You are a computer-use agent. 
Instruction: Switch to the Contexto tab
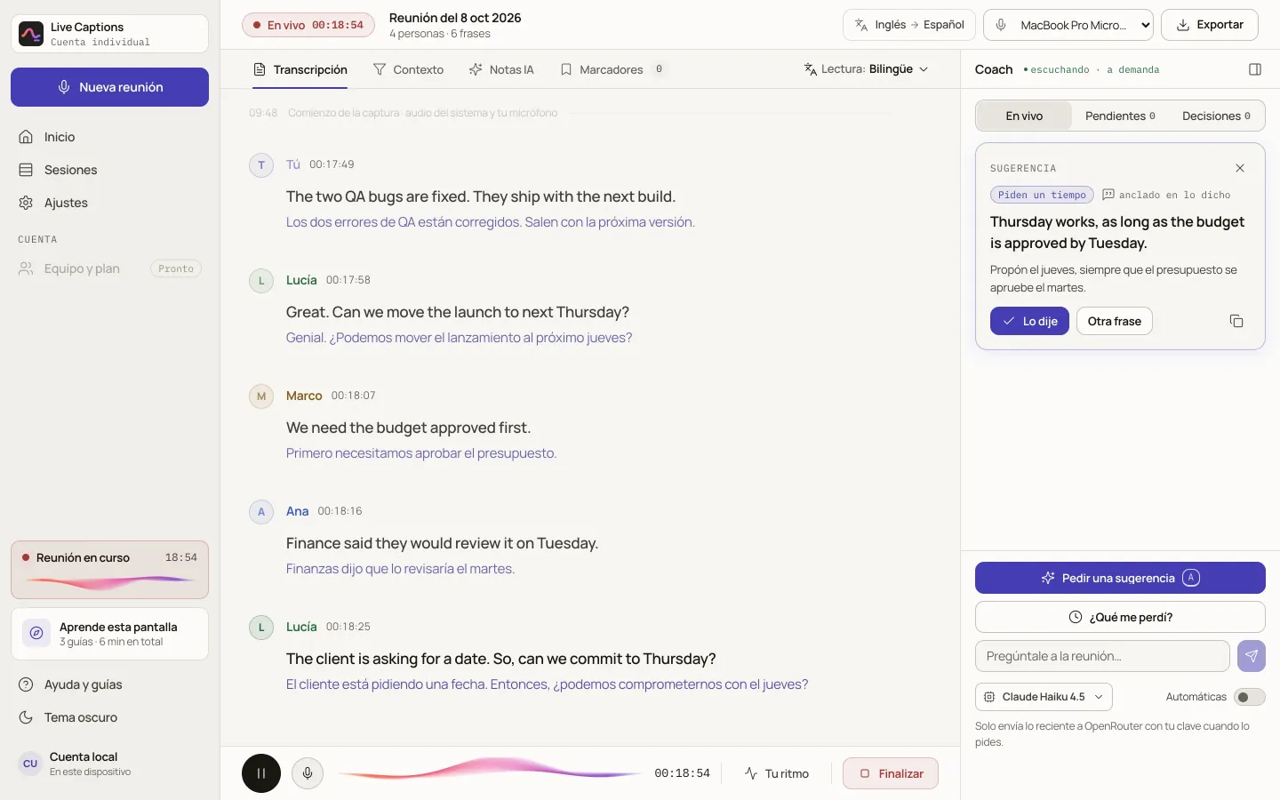(x=408, y=69)
